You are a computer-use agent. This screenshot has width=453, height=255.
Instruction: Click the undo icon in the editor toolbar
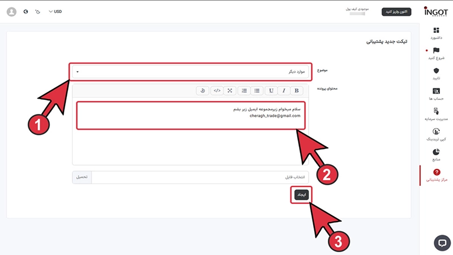203,90
